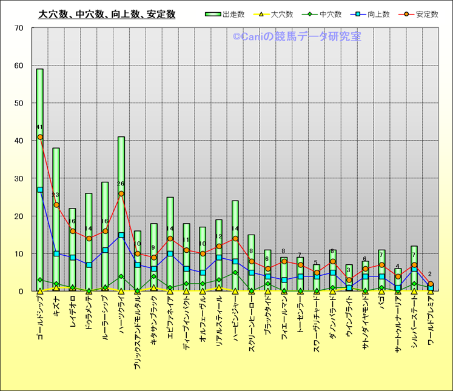453x391 pixels.
Task: Click the 出走数 green bar legend icon
Action: [x=212, y=14]
